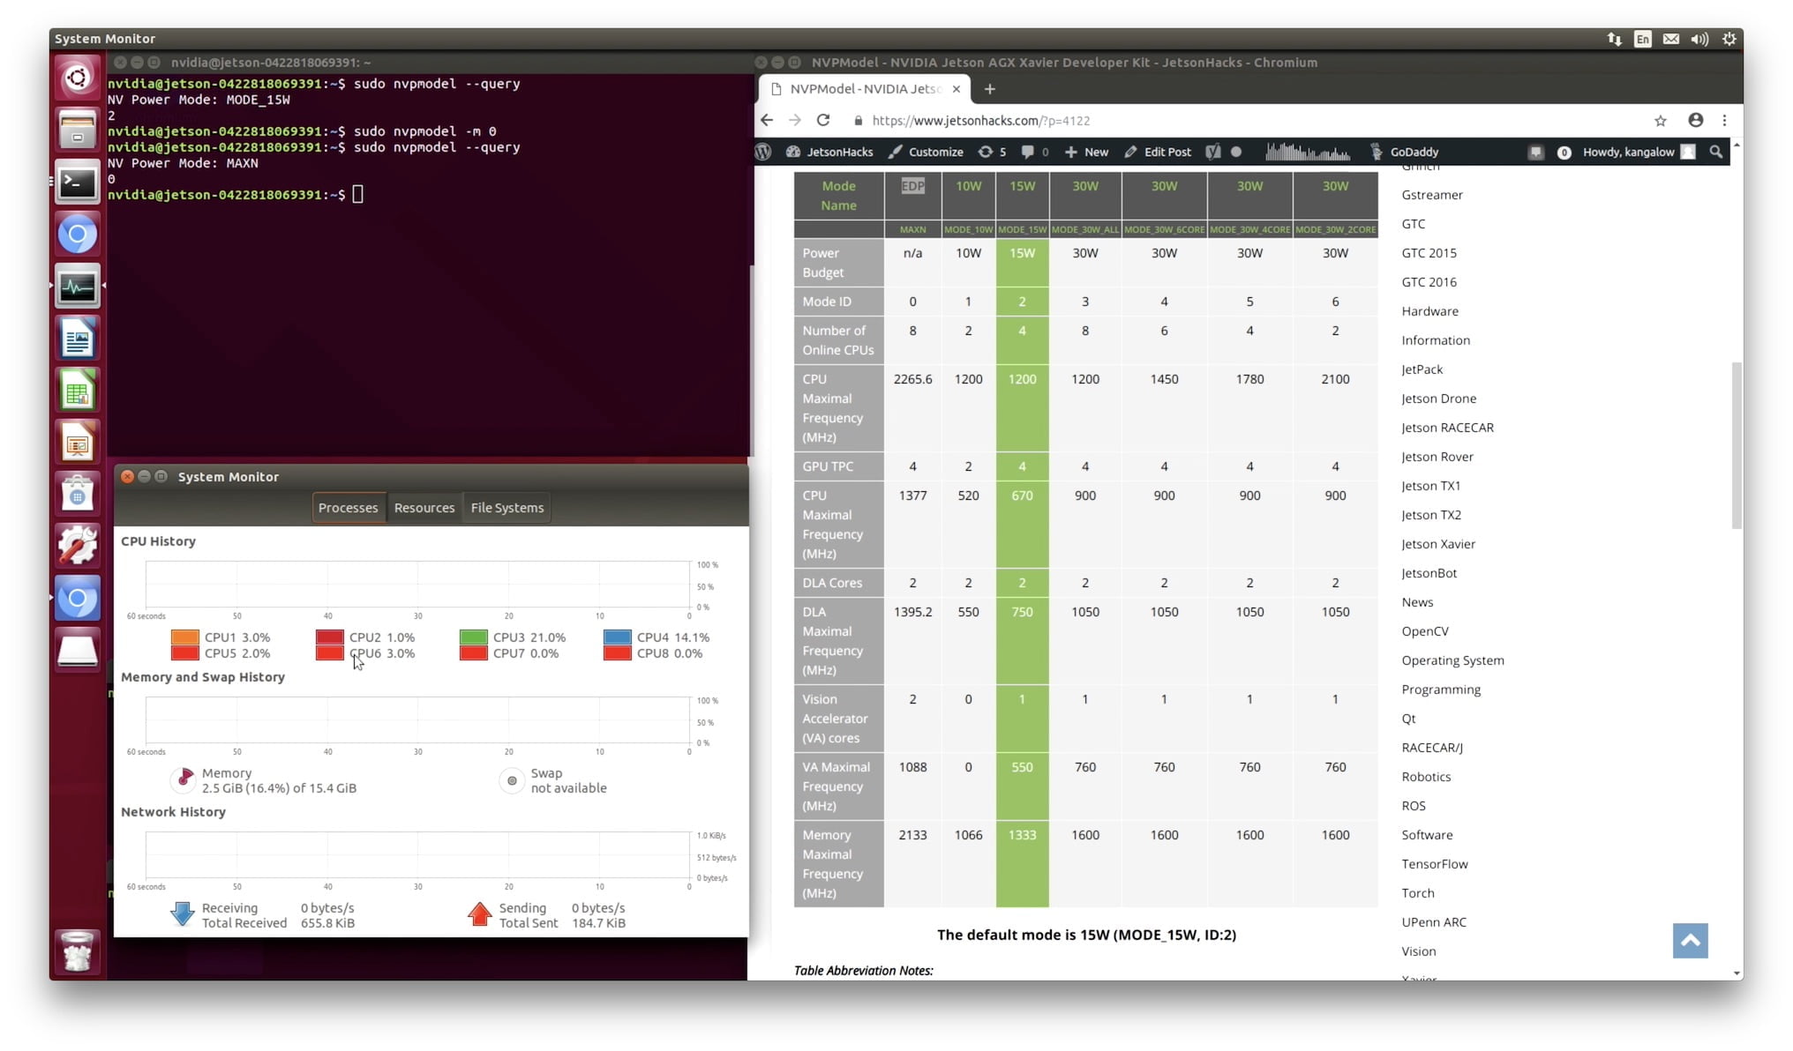Viewport: 1793px width, 1051px height.
Task: Switch to the Resources tab
Action: (x=424, y=508)
